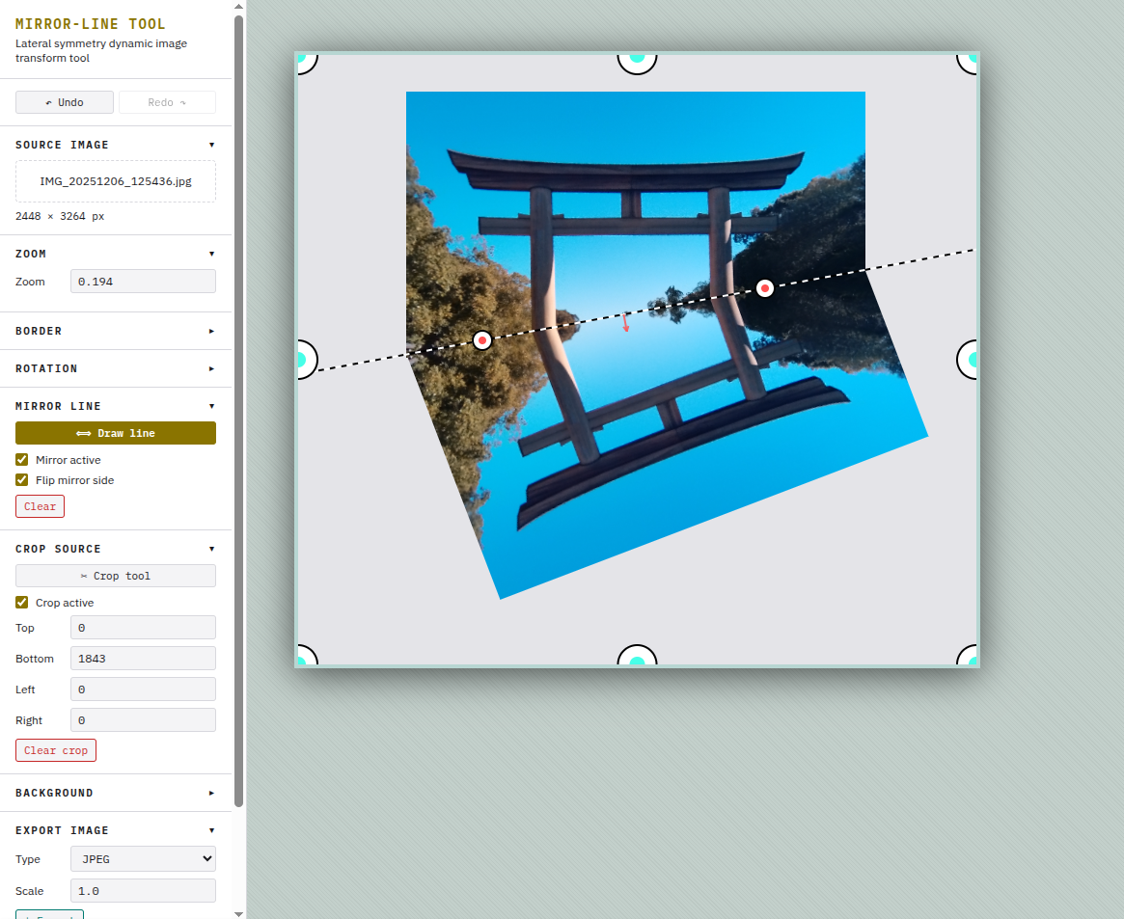Click the Mirror-Line Tool title
Screen dimensions: 1124x919
91,24
